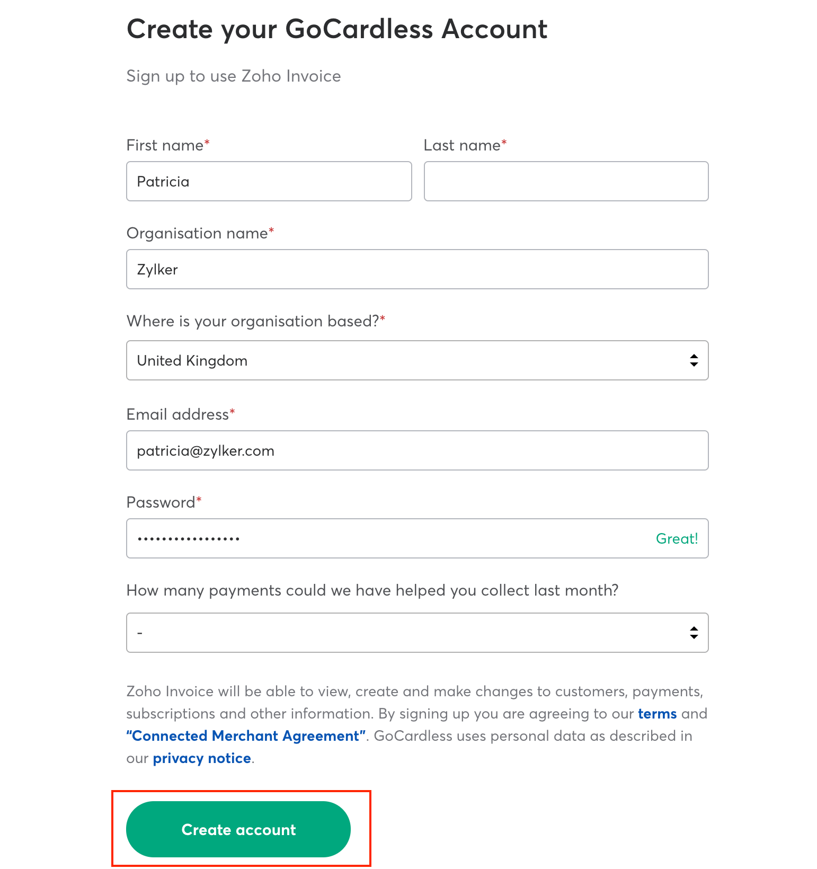This screenshot has height=869, width=817.
Task: Click the arrows icon on the payments selector
Action: [694, 633]
